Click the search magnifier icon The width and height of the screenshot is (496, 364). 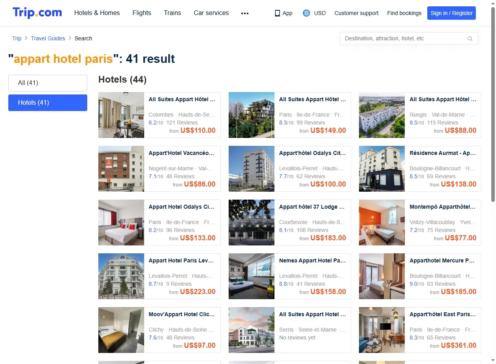[470, 39]
